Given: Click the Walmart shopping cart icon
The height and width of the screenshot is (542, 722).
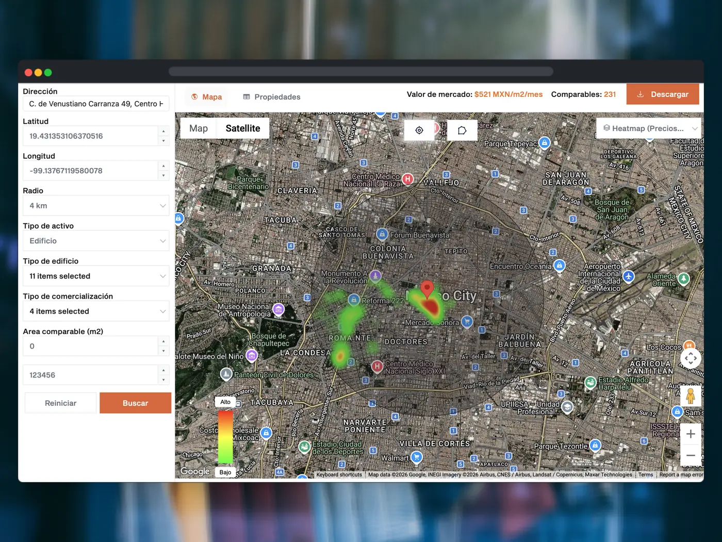Looking at the screenshot, I should pyautogui.click(x=416, y=457).
